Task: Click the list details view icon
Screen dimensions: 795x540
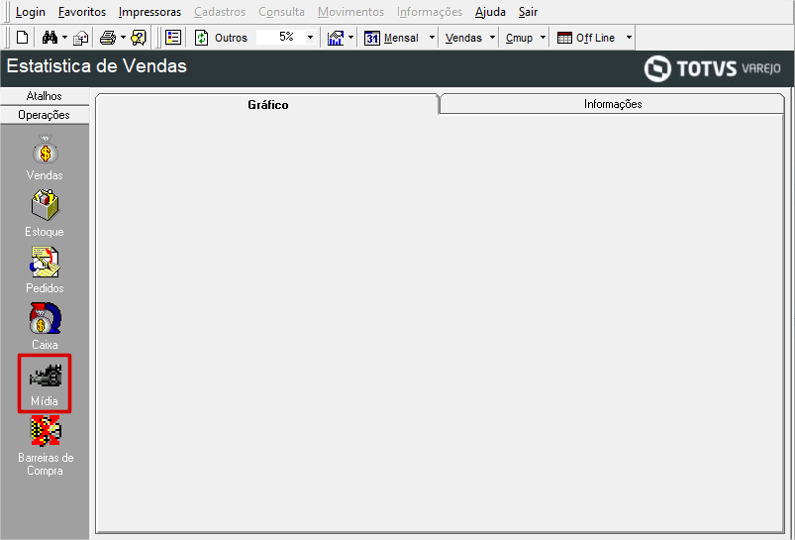Action: coord(173,38)
